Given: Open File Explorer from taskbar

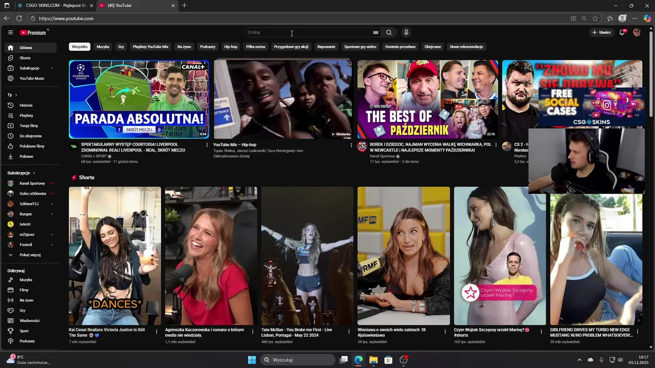Looking at the screenshot, I should [374, 360].
